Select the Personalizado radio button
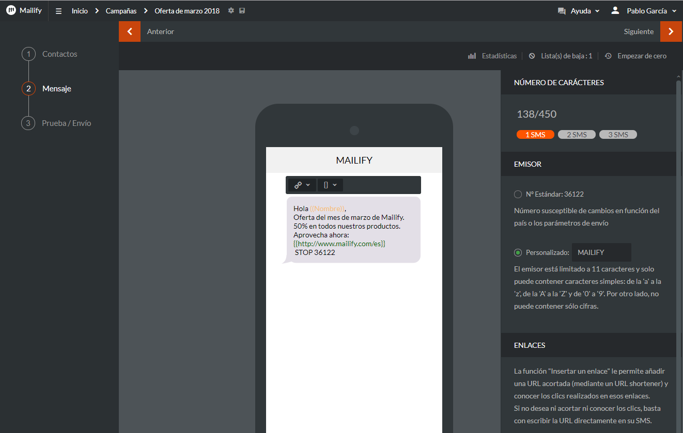 point(518,252)
